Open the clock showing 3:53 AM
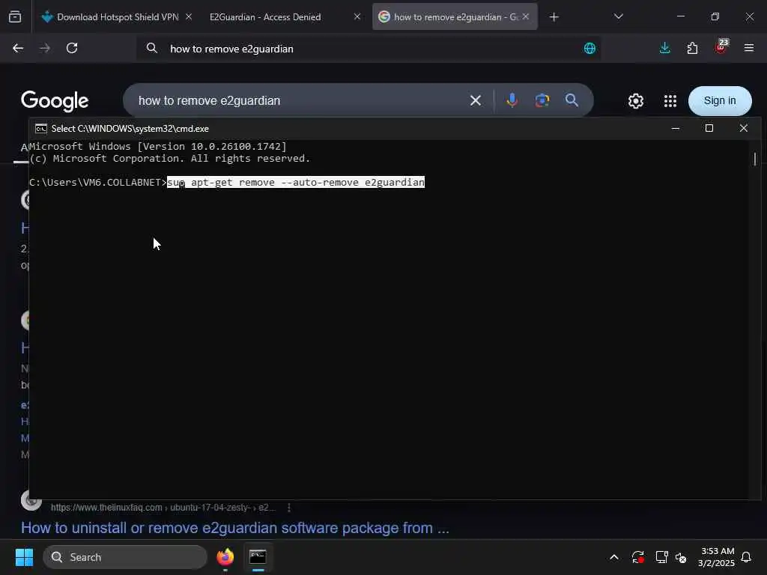The image size is (767, 575). [x=715, y=557]
